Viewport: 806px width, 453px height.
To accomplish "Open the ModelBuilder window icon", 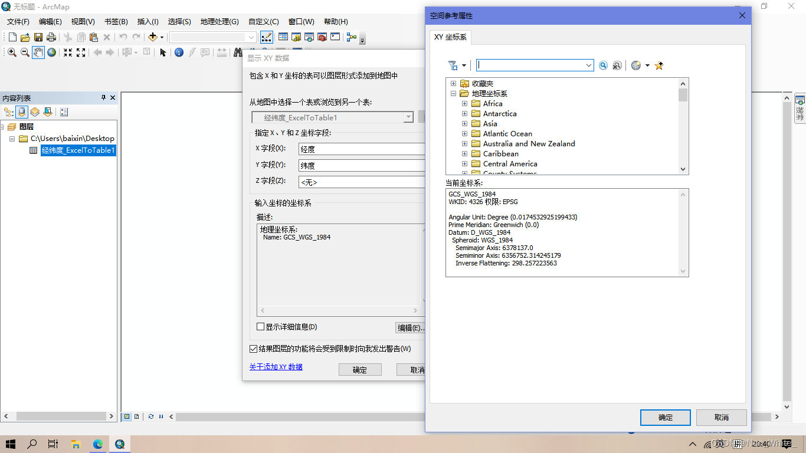I will 352,37.
